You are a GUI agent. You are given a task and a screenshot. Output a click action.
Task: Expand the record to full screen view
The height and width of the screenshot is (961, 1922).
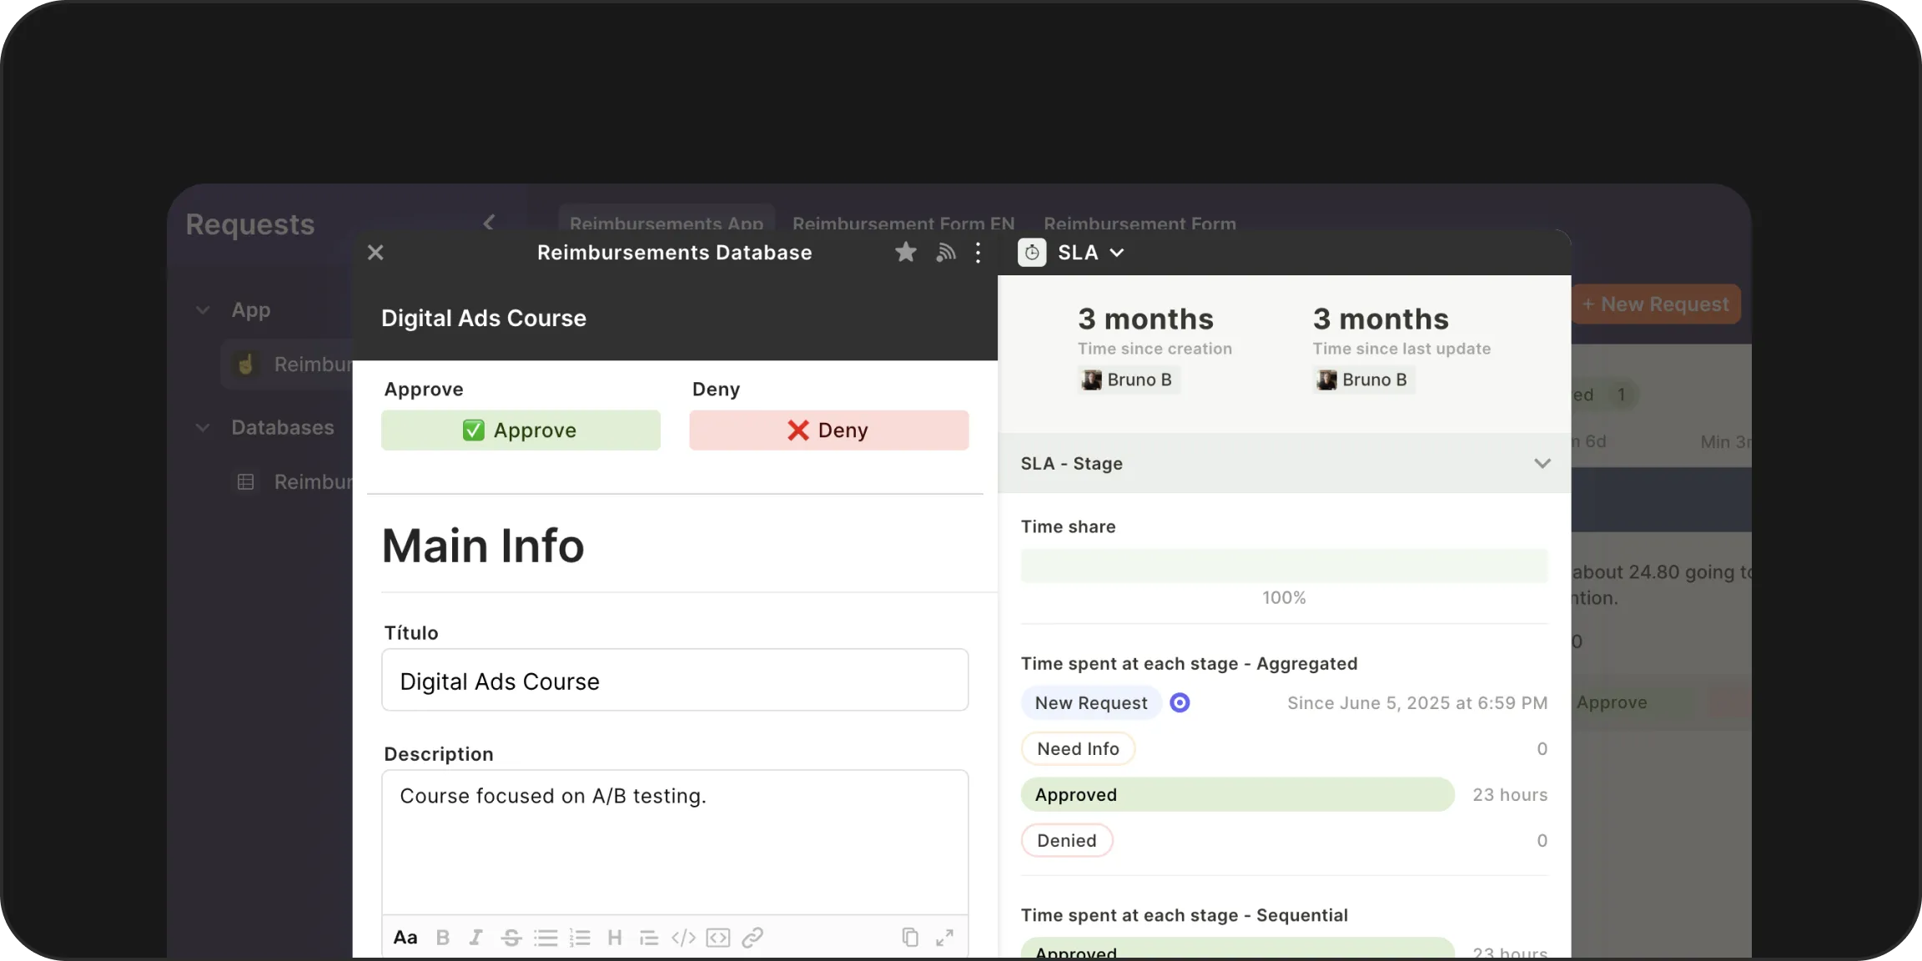coord(945,937)
